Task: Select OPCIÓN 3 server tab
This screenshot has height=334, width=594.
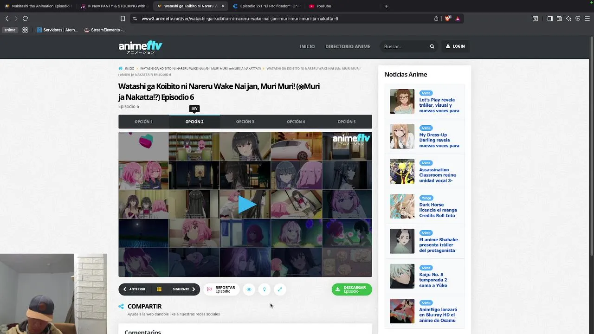Action: point(245,122)
